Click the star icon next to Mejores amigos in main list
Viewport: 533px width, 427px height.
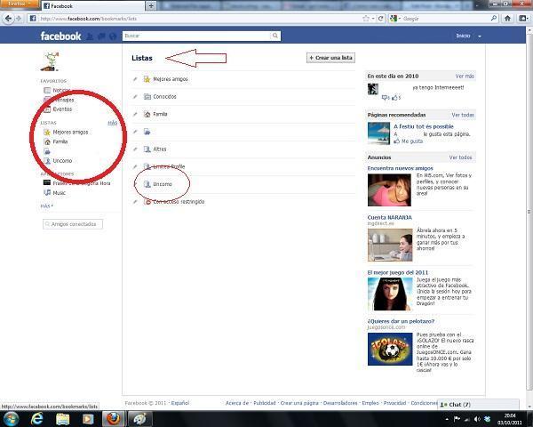point(147,79)
